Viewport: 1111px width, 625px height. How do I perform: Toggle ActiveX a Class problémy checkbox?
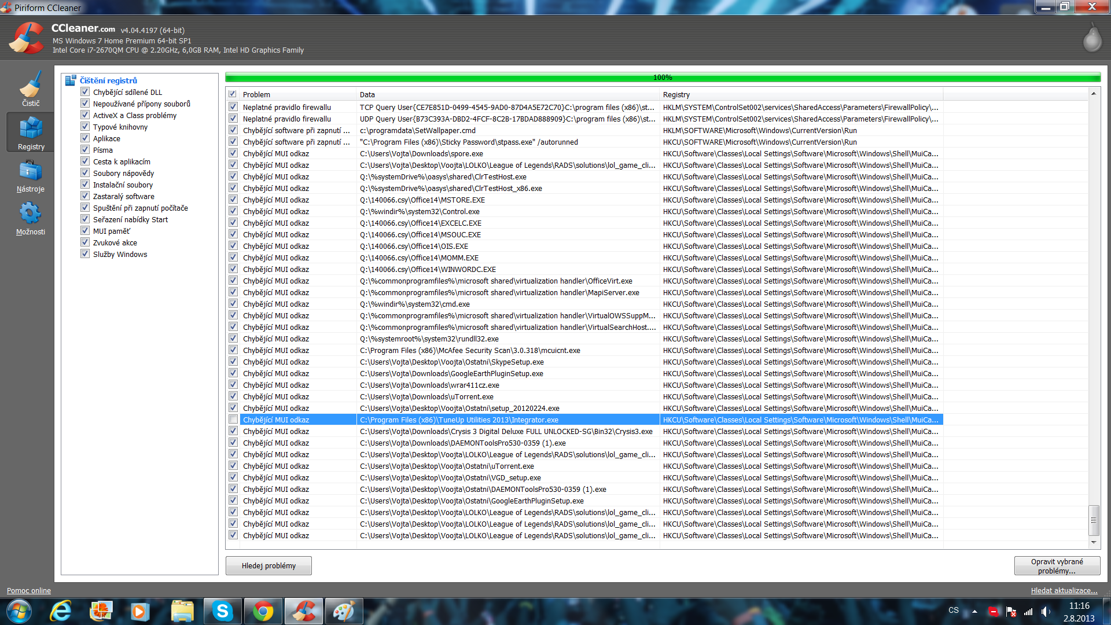[85, 115]
